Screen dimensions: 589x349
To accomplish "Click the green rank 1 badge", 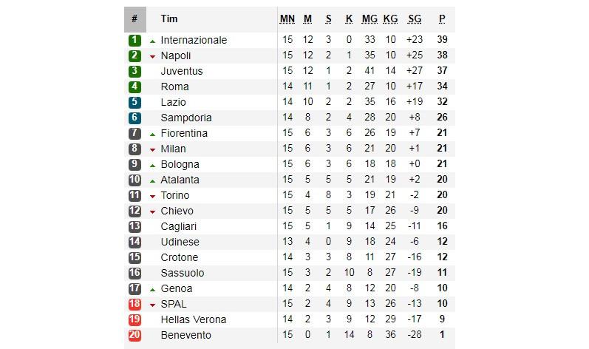I will (x=135, y=40).
